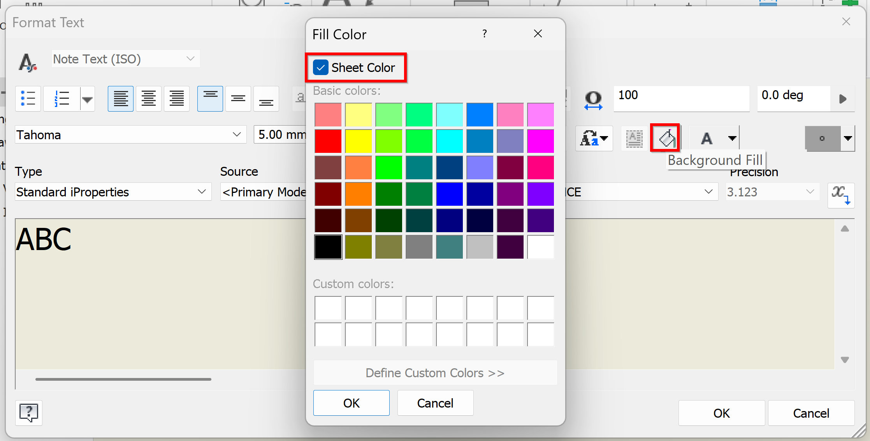870x441 pixels.
Task: Click the bulleted list icon
Action: click(x=28, y=99)
